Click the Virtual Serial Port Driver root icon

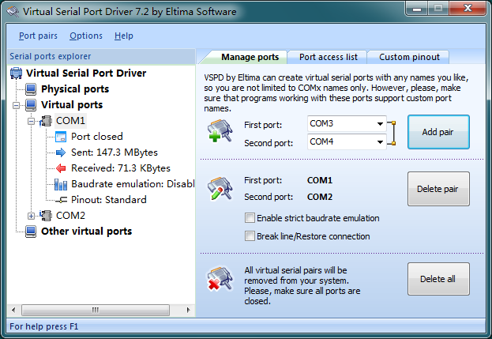(x=16, y=73)
